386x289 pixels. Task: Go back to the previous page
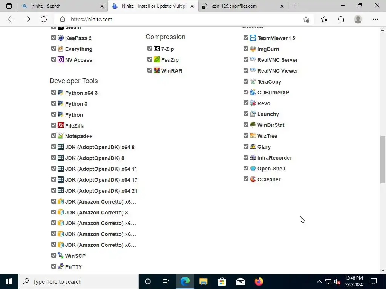click(10, 19)
